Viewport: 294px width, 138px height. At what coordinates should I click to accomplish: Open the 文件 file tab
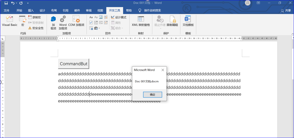[7, 11]
